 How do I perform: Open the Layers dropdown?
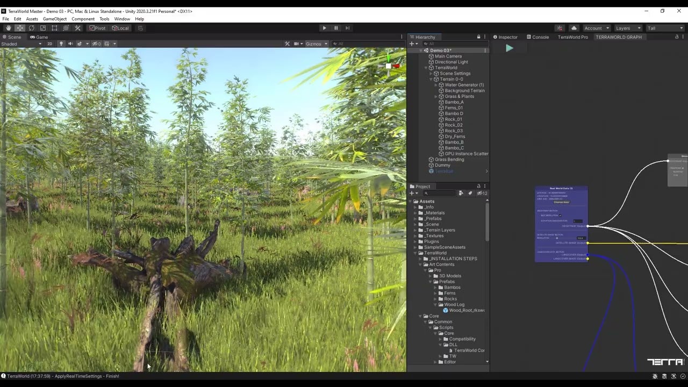click(x=628, y=28)
